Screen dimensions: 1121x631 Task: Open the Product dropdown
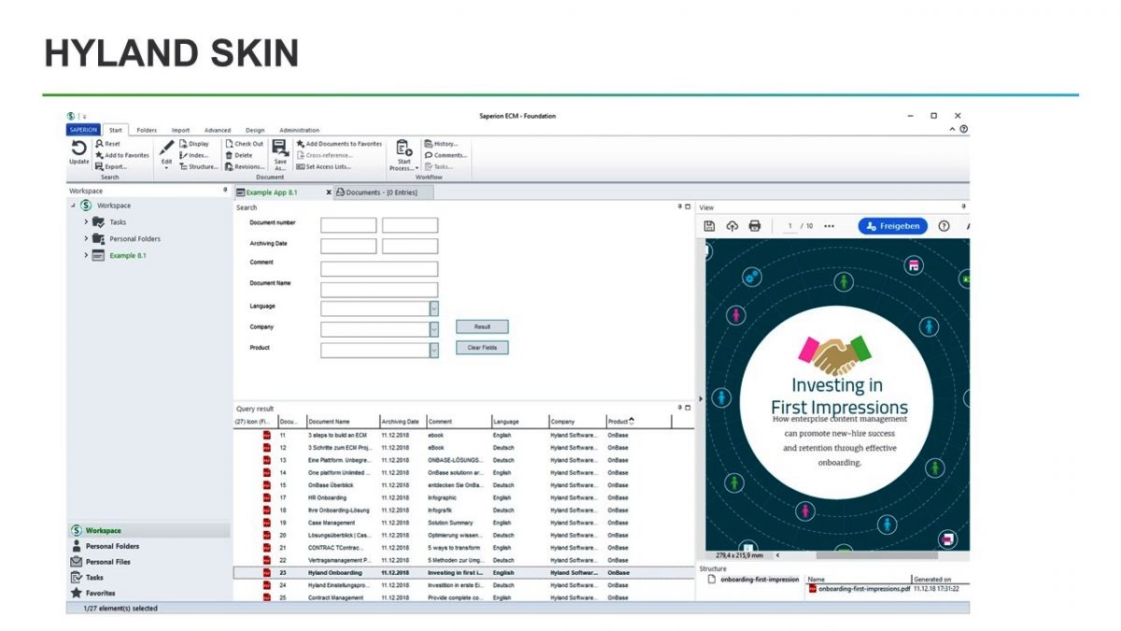433,351
